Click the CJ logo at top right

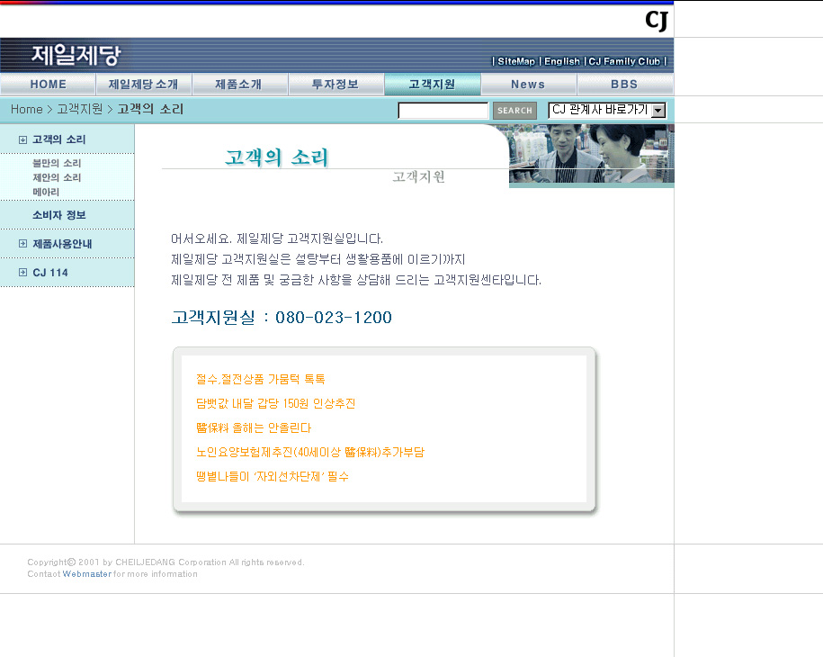[x=657, y=21]
